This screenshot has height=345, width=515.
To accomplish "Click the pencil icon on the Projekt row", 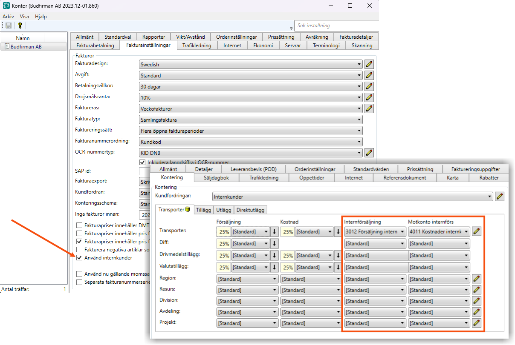I will pyautogui.click(x=477, y=323).
